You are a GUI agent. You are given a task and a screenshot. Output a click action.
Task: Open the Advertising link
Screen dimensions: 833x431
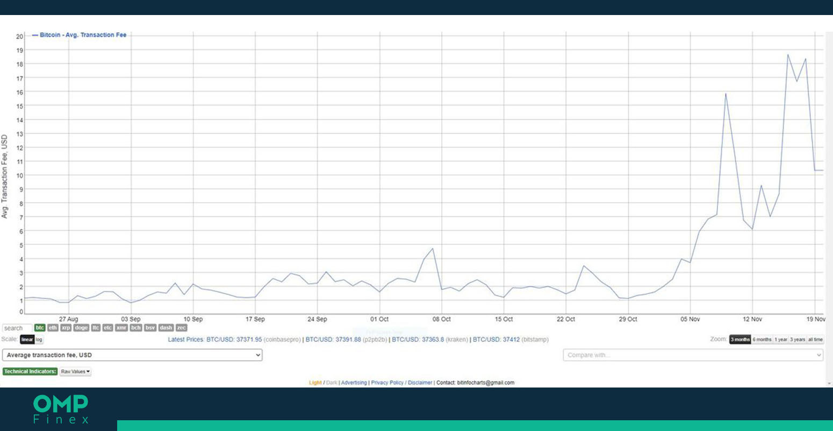pyautogui.click(x=354, y=383)
